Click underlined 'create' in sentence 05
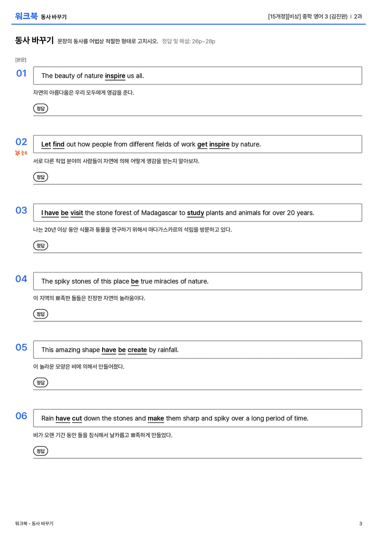 (x=137, y=350)
